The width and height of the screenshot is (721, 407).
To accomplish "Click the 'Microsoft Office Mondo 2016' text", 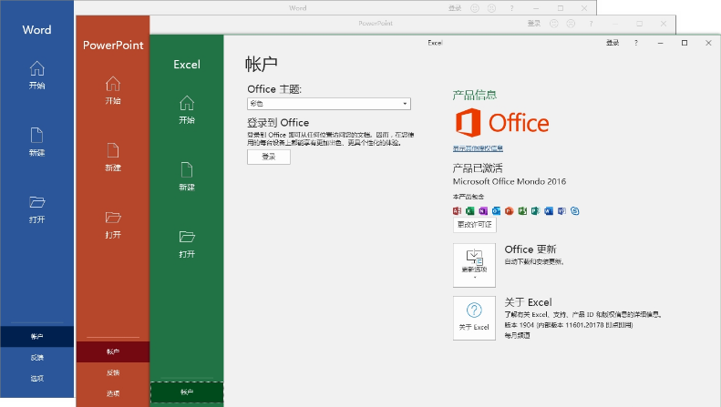I will (x=510, y=181).
